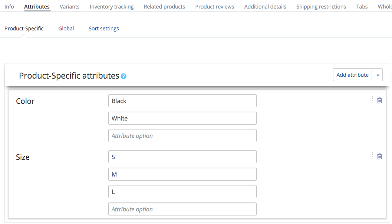Screen dimensions: 392x224
Task: Select the M size option field
Action: [182, 174]
